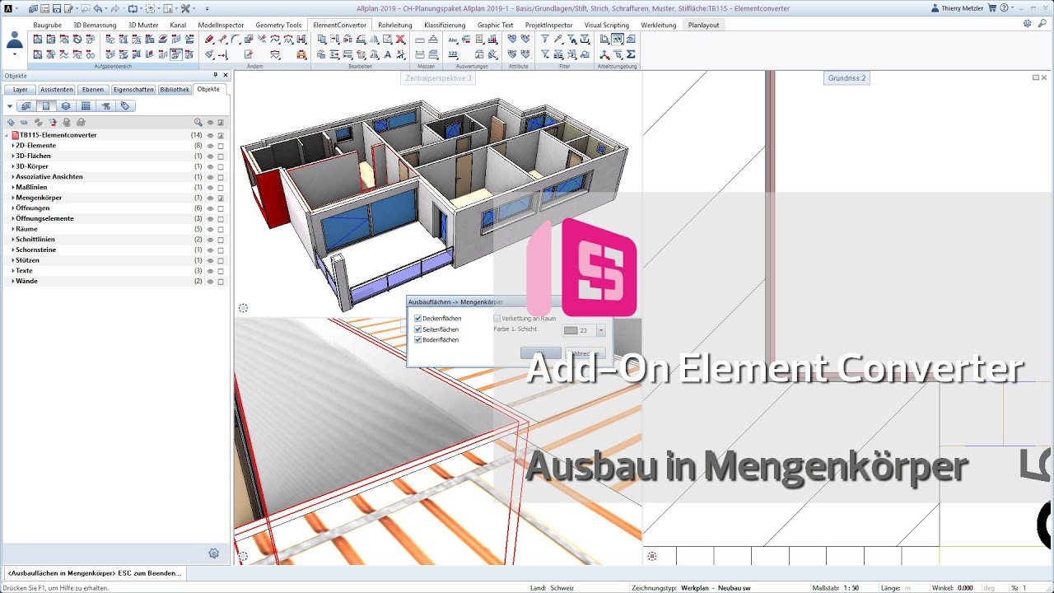Click the Grundriss:2 viewport title
This screenshot has height=593, width=1054.
coord(846,78)
